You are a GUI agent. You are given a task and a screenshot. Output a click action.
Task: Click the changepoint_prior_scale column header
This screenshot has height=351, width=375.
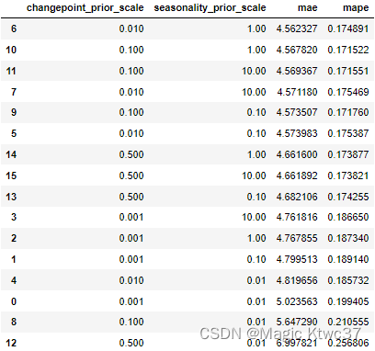85,8
